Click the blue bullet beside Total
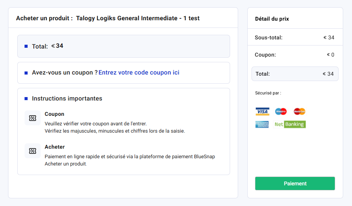This screenshot has width=352, height=206. tap(26, 46)
